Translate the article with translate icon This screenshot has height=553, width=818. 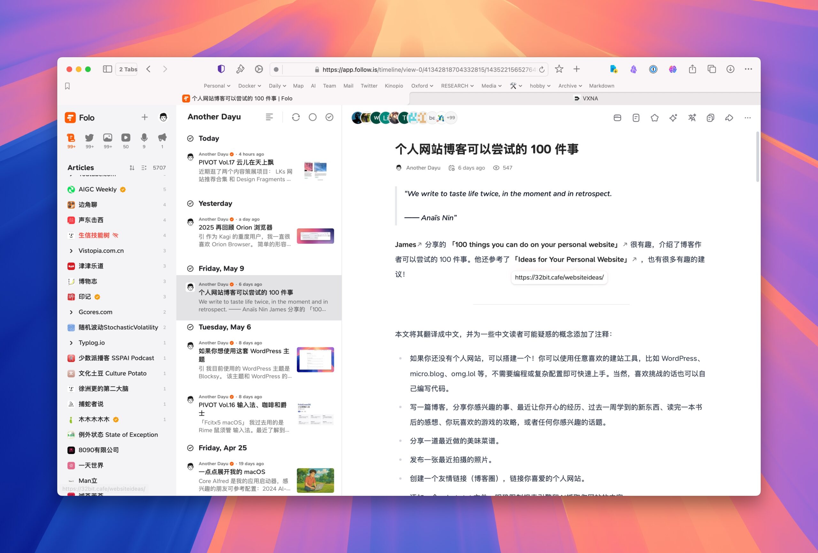tap(692, 118)
